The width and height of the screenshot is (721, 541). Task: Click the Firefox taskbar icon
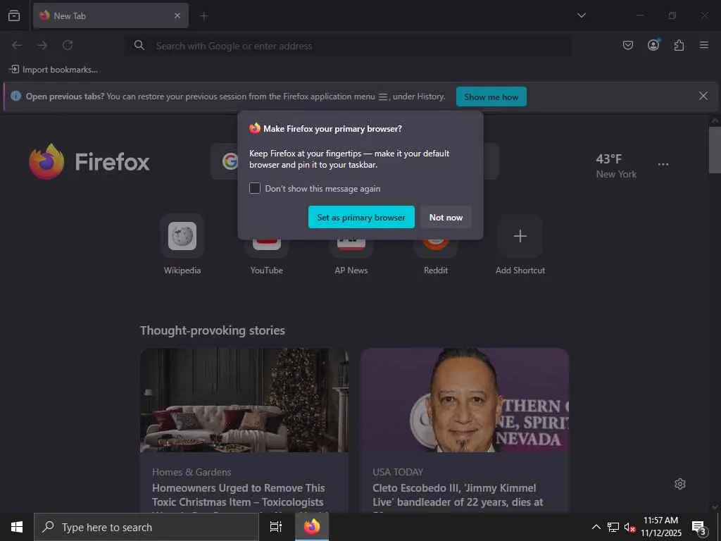pyautogui.click(x=312, y=527)
